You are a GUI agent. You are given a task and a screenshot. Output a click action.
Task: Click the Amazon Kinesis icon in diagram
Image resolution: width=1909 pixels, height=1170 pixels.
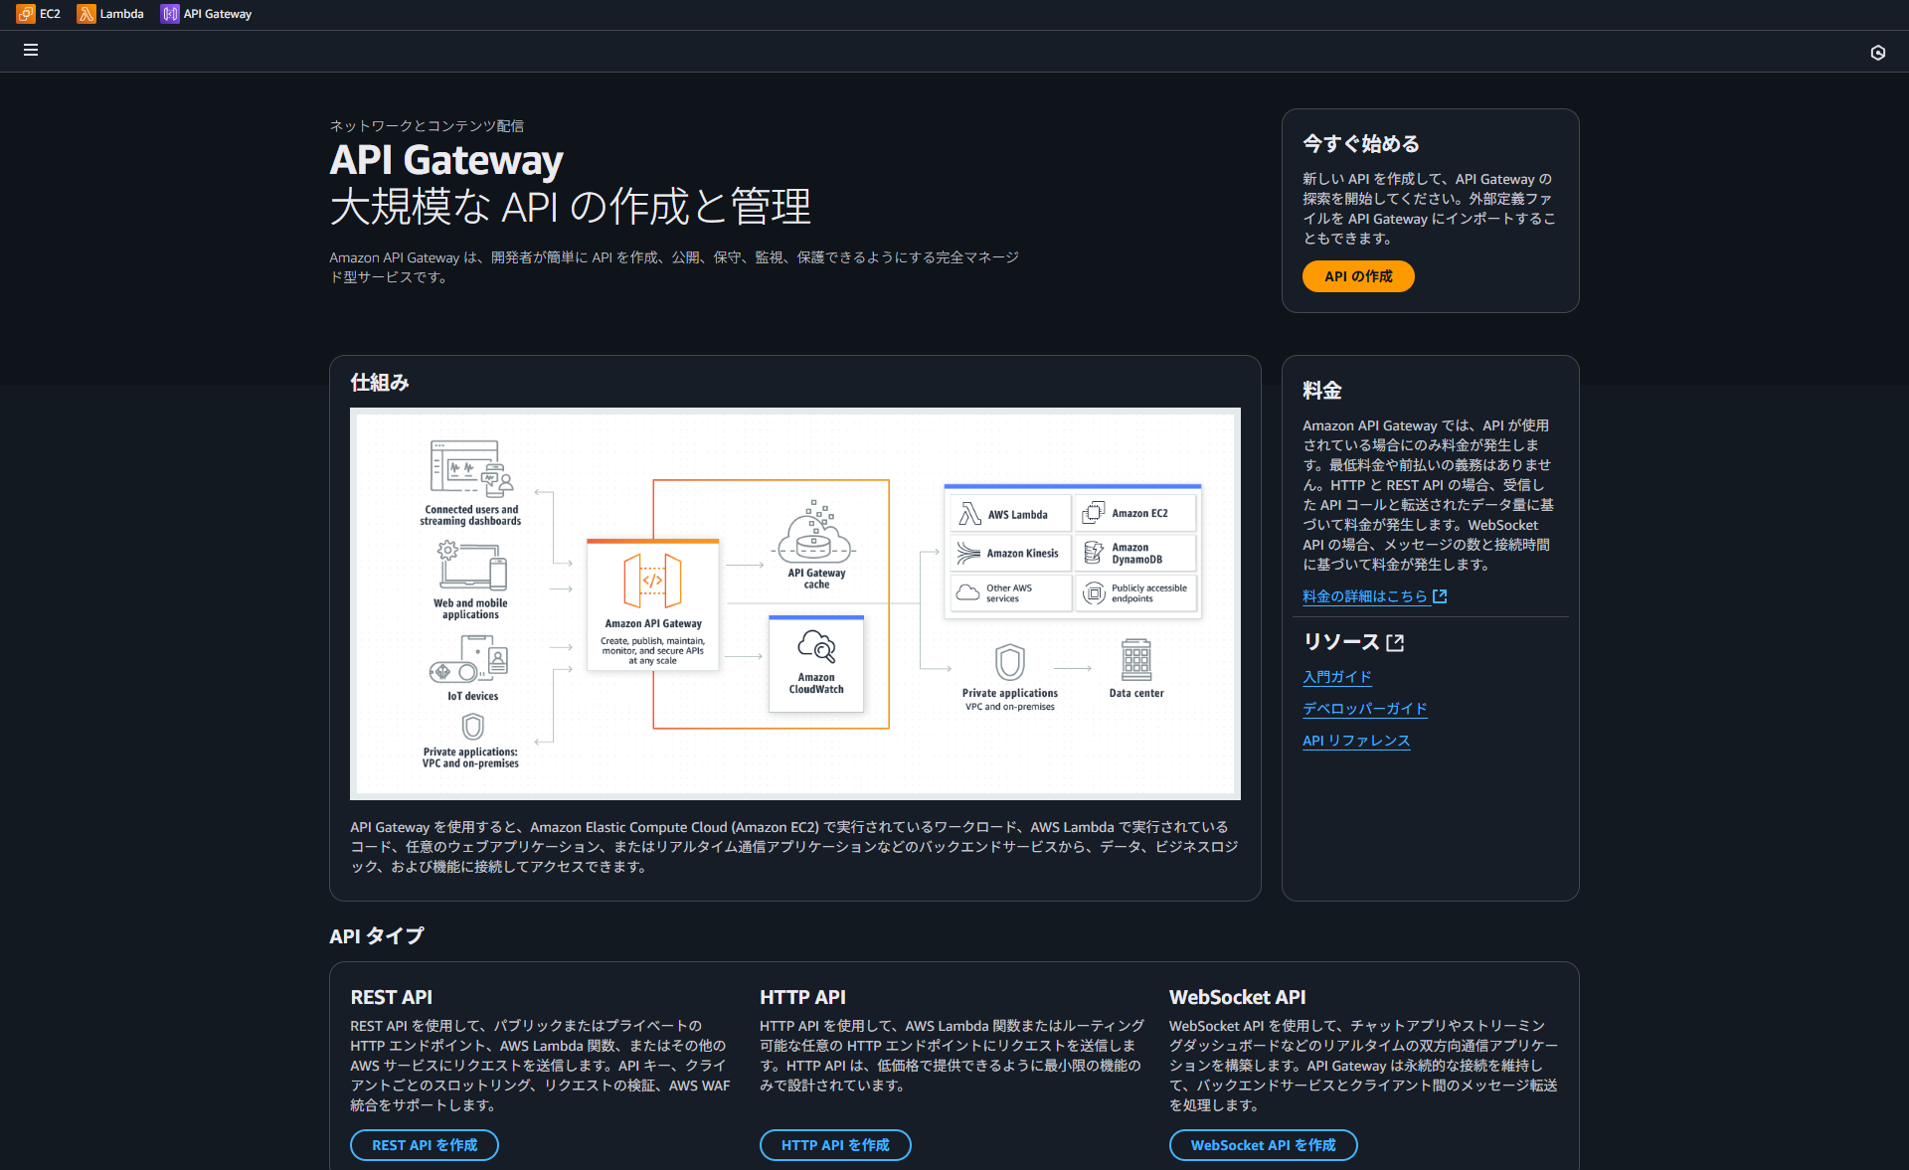coord(967,553)
